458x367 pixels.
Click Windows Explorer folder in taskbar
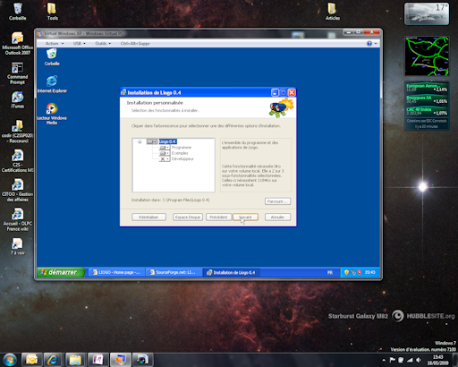tap(75, 360)
